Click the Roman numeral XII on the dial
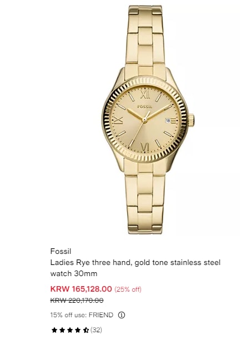Viewport: 252px width, 360px height. point(145,94)
